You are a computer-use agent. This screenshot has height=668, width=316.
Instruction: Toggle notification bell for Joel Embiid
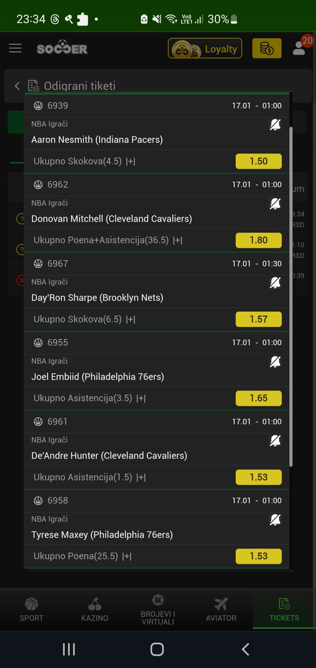(275, 362)
